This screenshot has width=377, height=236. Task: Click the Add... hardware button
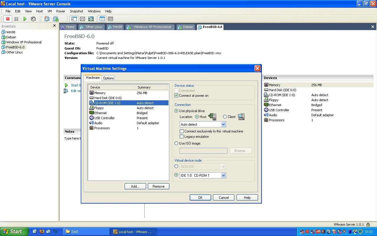click(135, 186)
